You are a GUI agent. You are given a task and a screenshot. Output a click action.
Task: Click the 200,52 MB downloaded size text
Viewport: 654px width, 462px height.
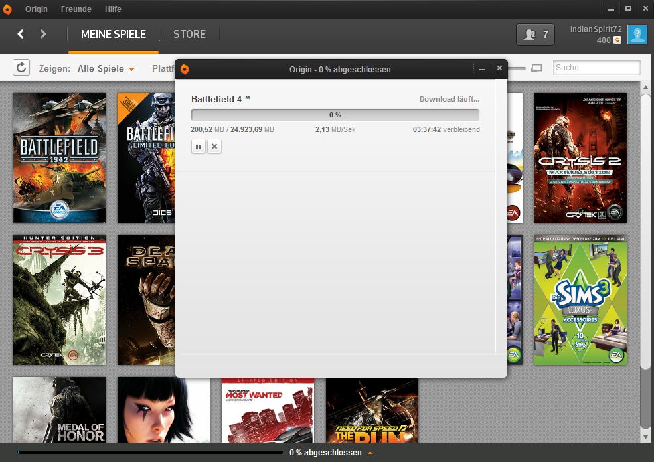207,129
